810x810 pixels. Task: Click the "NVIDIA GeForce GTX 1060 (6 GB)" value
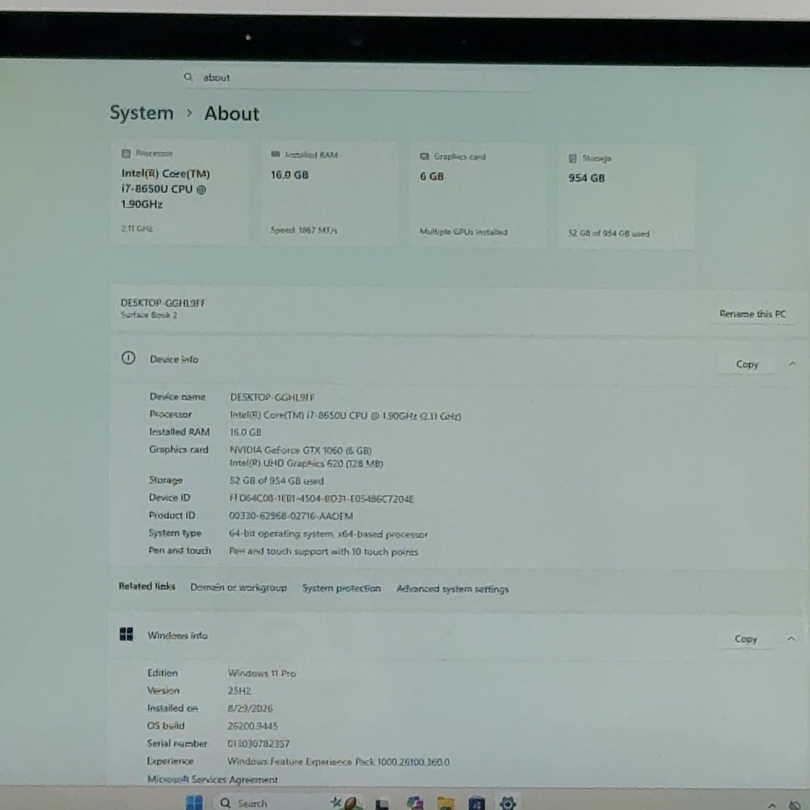point(300,450)
